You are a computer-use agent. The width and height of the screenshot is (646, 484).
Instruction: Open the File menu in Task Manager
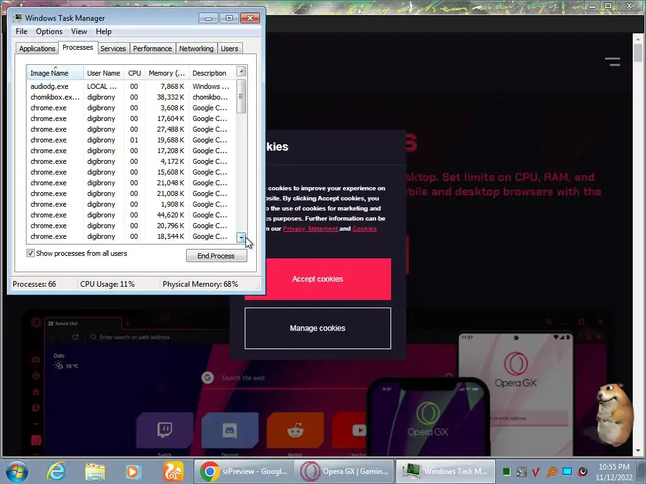coord(21,32)
